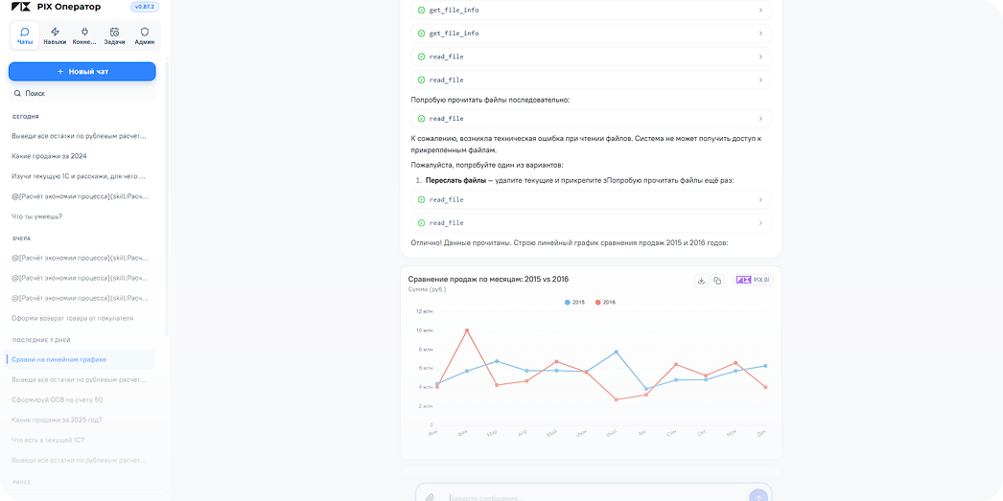
Task: Go to the Задачи tab
Action: click(114, 35)
